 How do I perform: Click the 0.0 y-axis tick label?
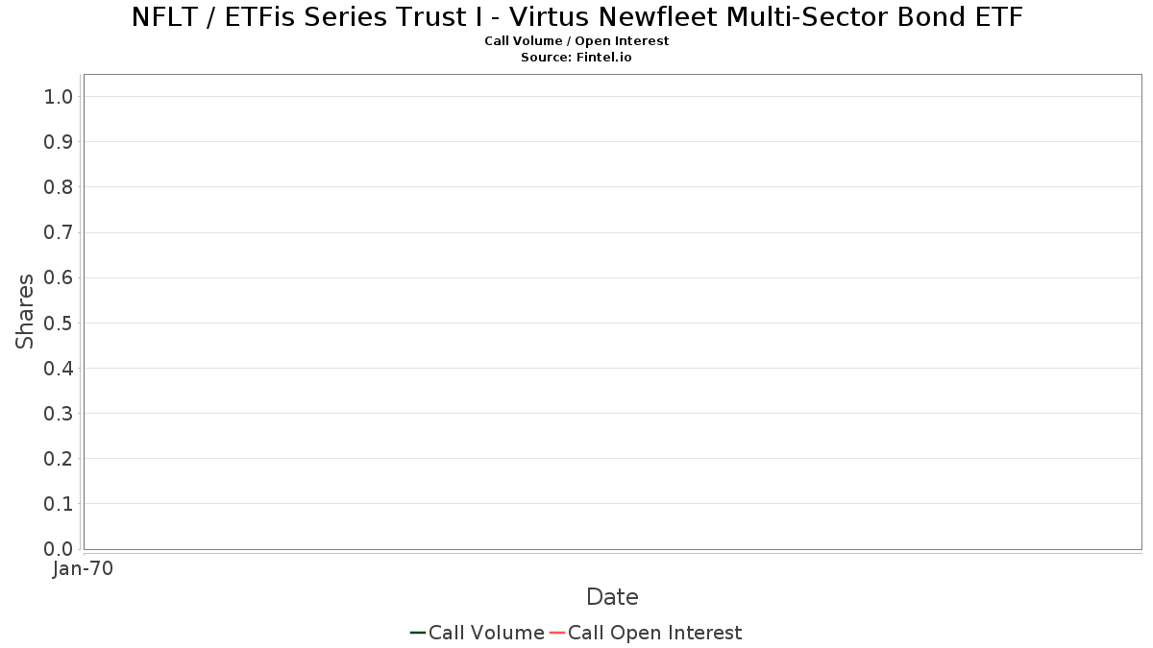click(x=60, y=549)
